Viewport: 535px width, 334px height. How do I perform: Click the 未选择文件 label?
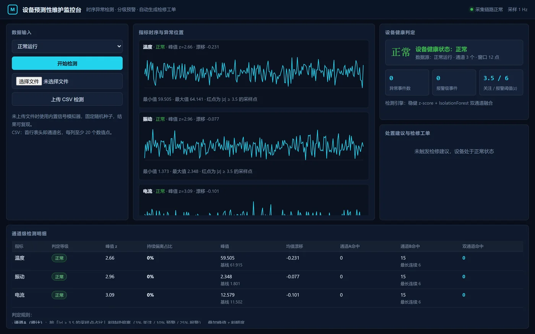[x=56, y=81]
